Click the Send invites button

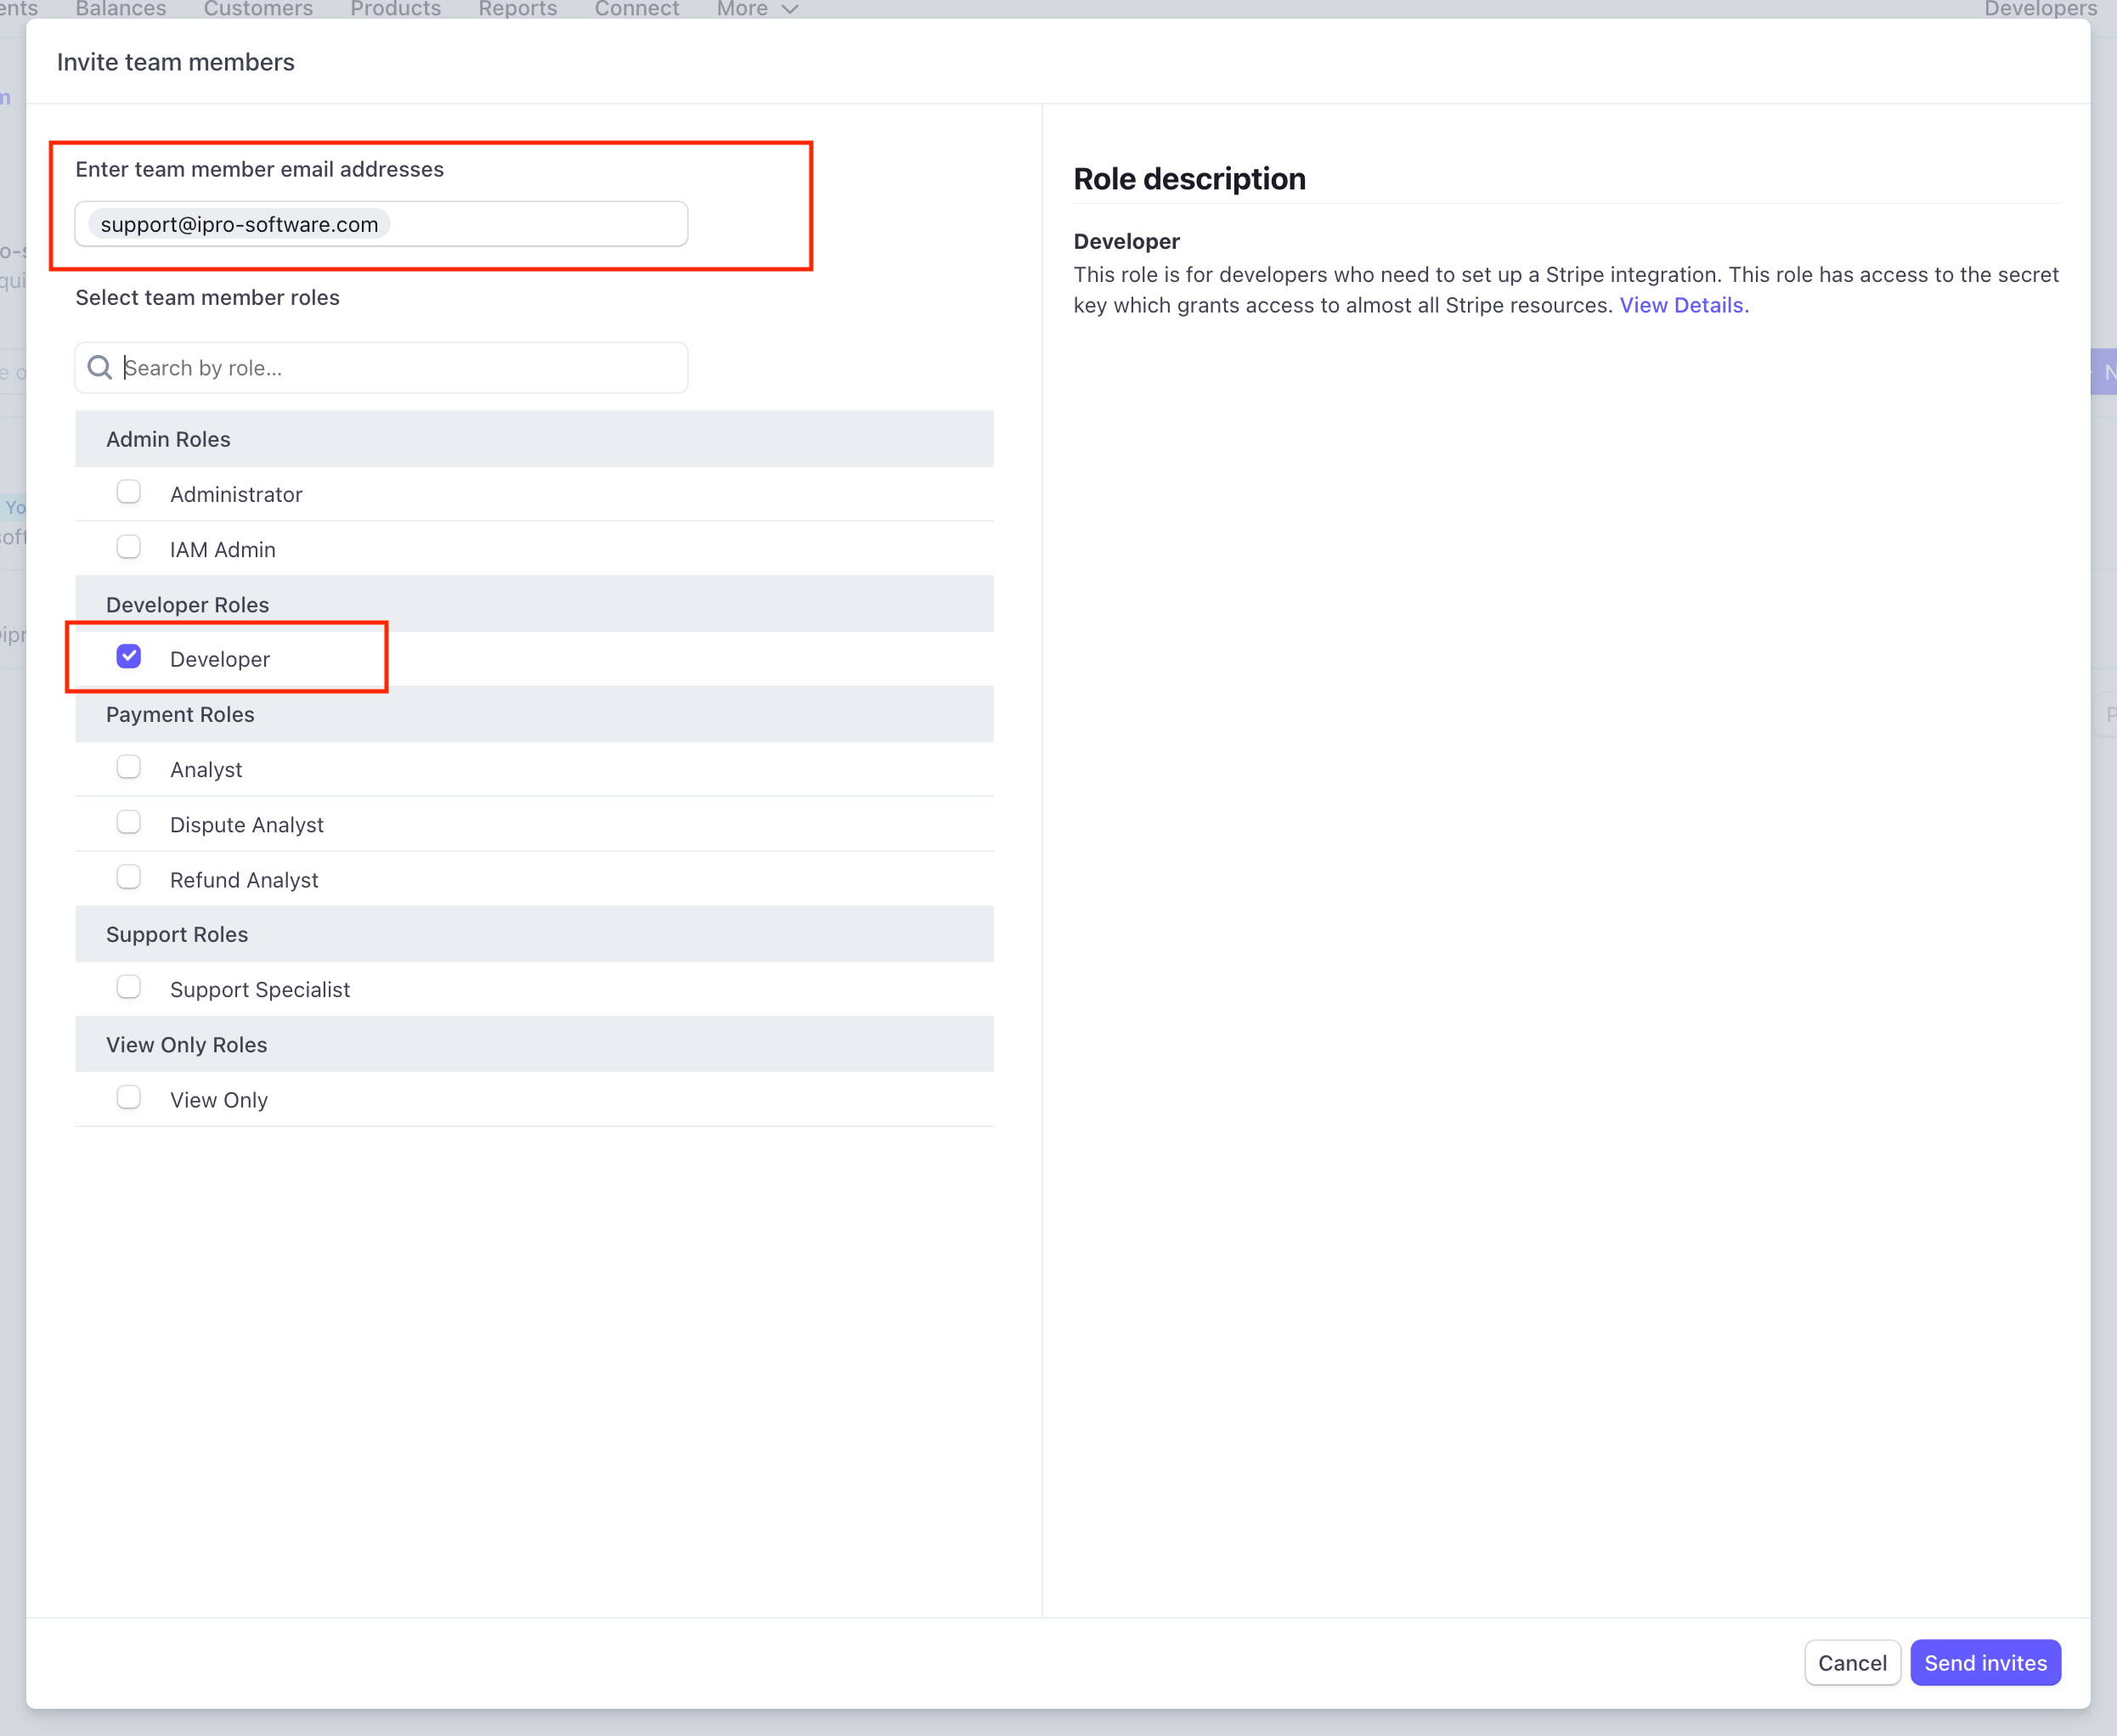coord(1985,1662)
